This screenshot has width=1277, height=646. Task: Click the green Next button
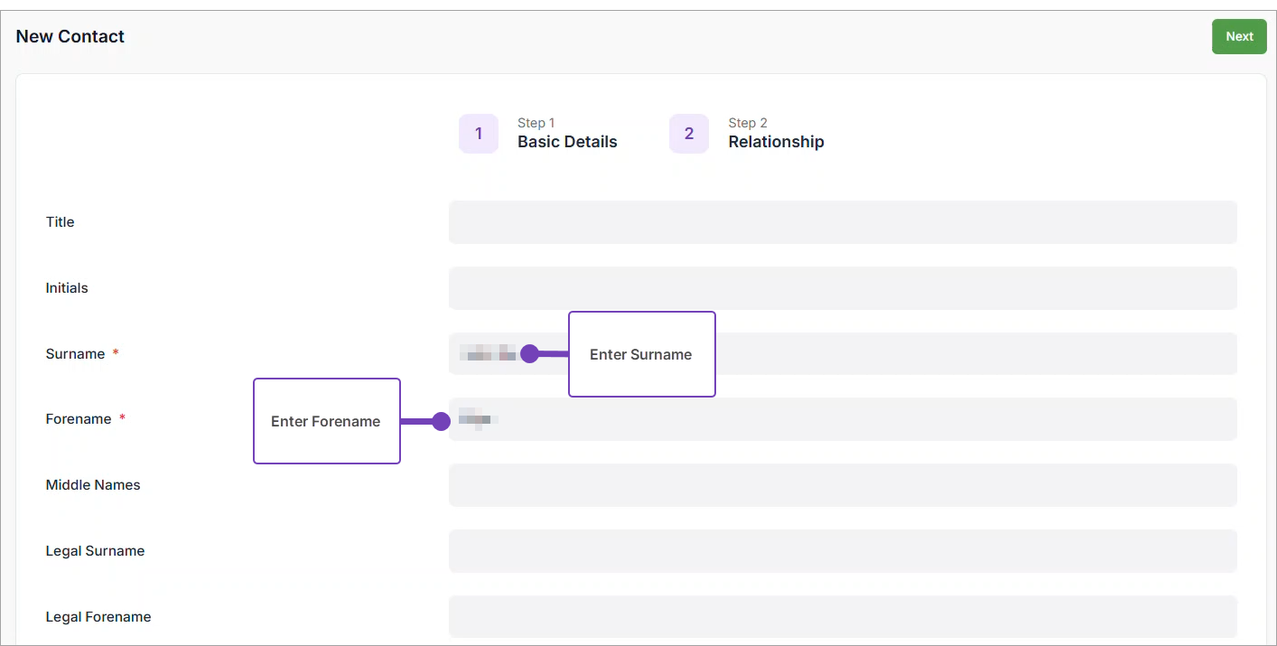[1238, 37]
